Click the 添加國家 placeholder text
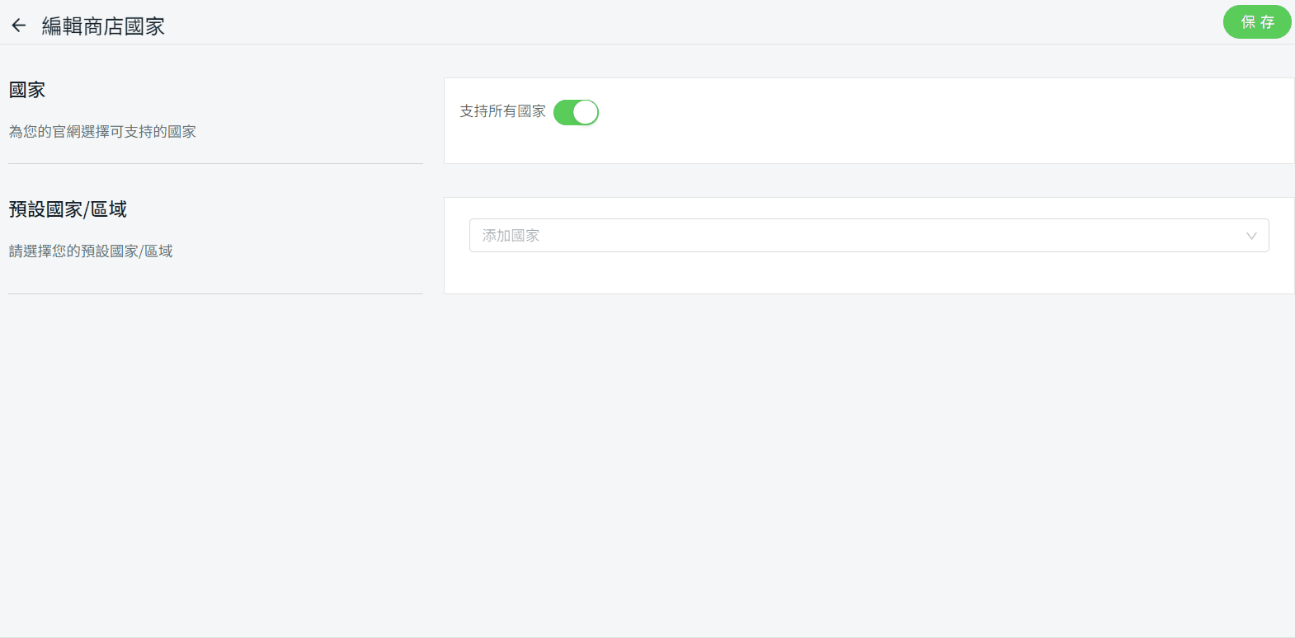Viewport: 1295px width, 638px height. 511,236
